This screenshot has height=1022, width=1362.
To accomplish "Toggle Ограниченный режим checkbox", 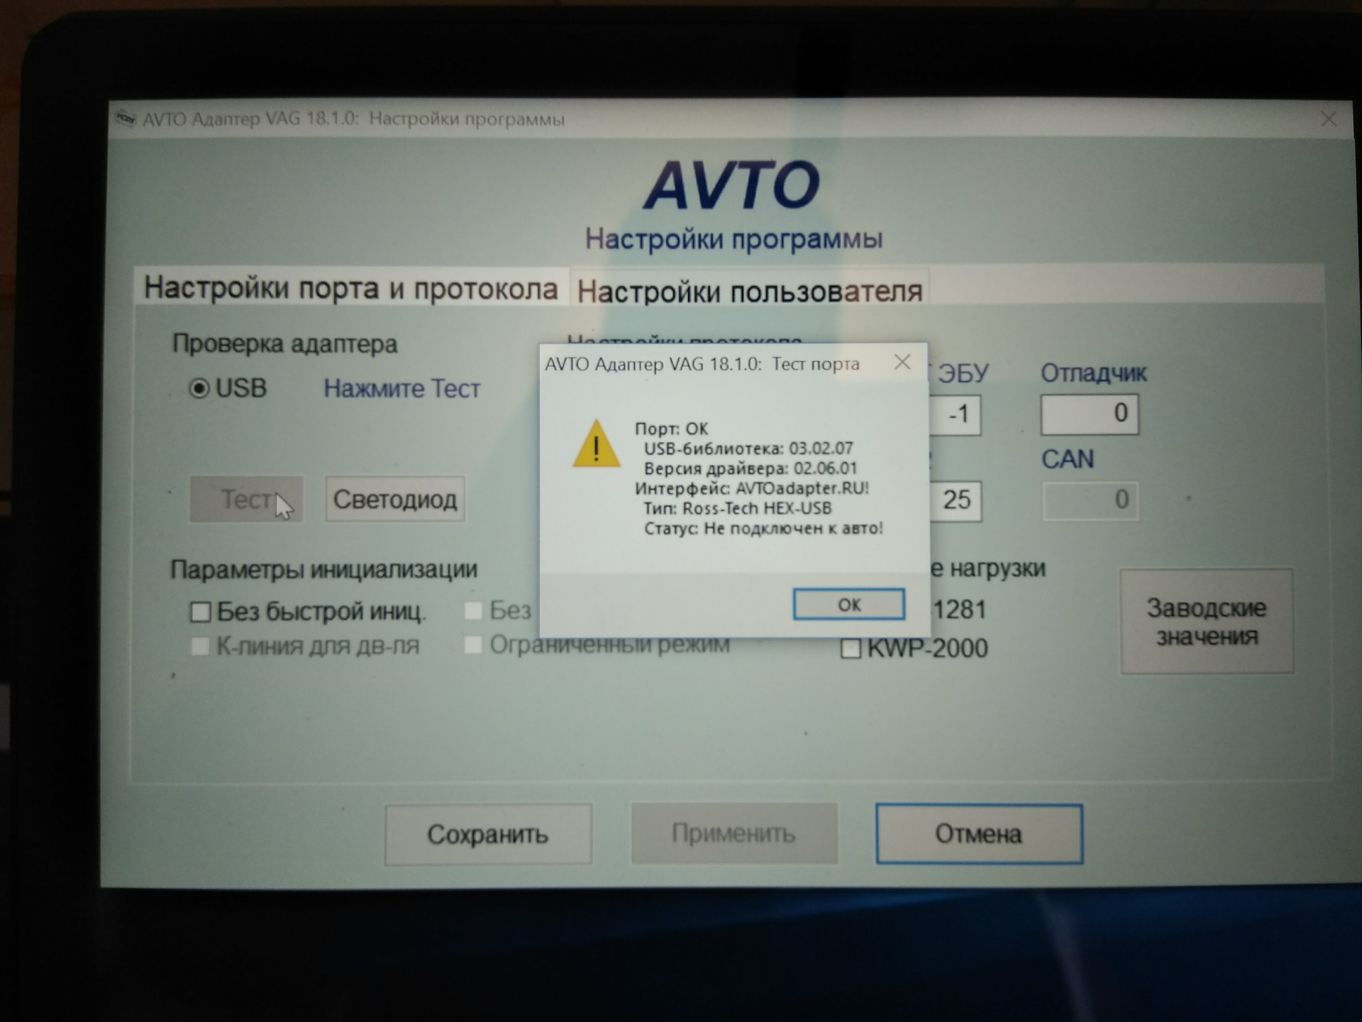I will tap(472, 644).
